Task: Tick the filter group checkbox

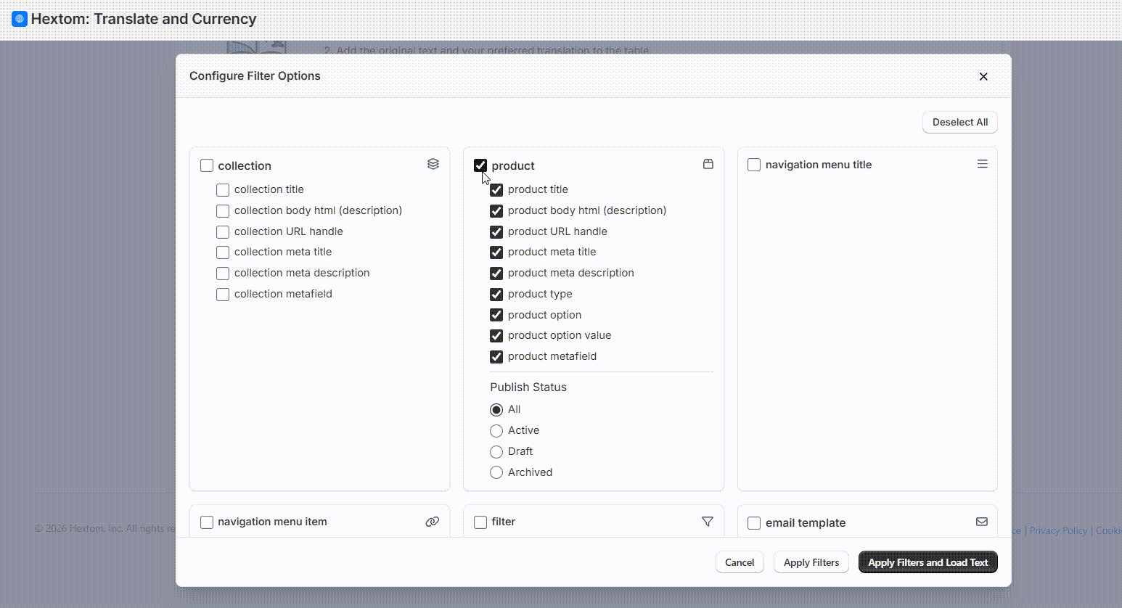Action: coord(480,522)
